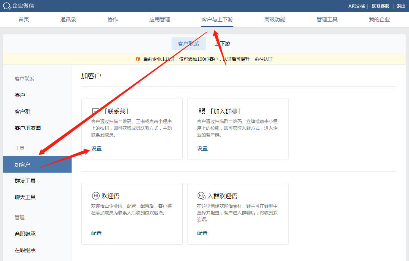Screen dimensions: 409x261
Task: Click the 联系我 card icon
Action: point(96,111)
